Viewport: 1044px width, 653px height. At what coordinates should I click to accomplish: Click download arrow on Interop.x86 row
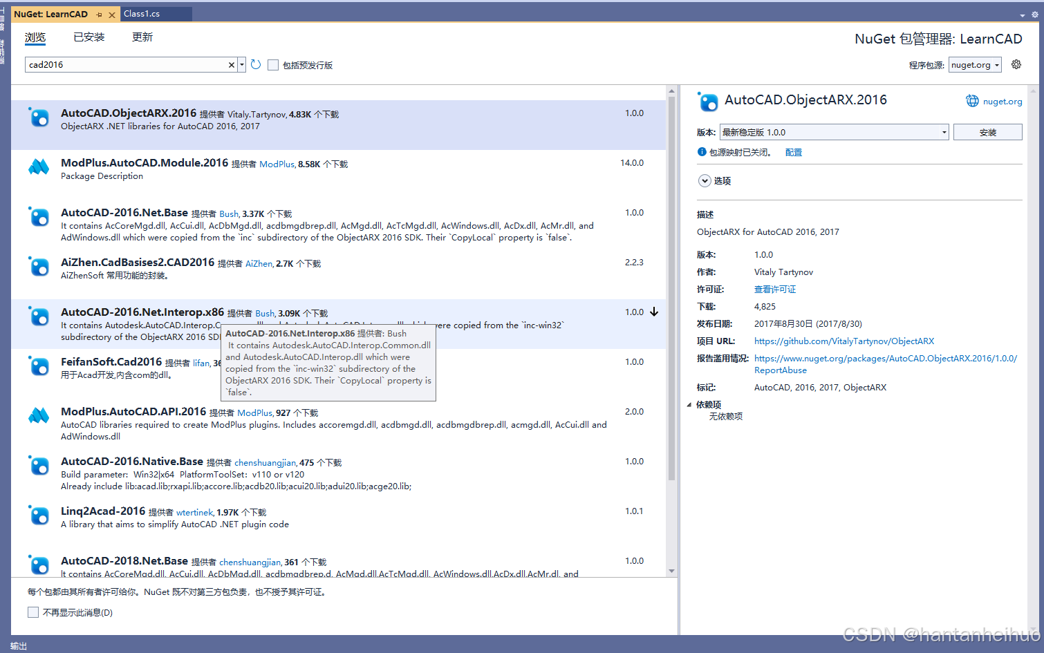tap(654, 312)
